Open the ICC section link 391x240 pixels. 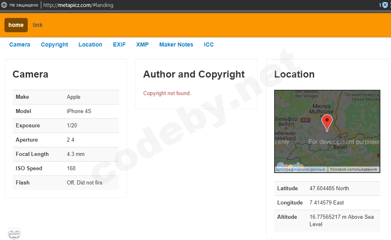[x=209, y=44]
